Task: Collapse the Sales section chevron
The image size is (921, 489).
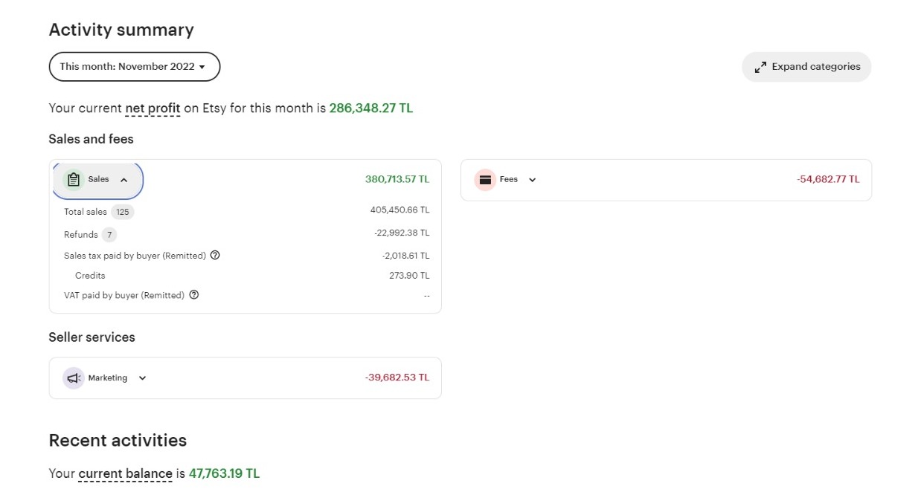Action: [x=124, y=180]
